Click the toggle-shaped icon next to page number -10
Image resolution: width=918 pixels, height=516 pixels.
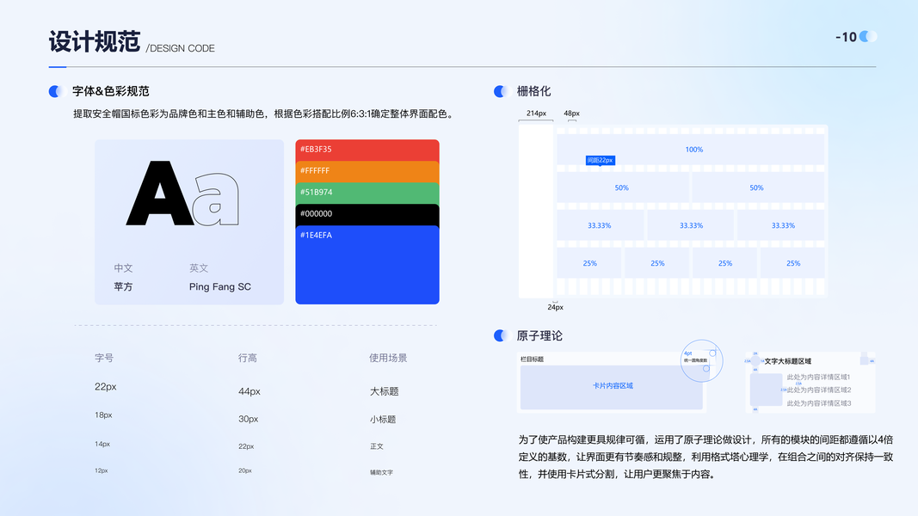868,36
